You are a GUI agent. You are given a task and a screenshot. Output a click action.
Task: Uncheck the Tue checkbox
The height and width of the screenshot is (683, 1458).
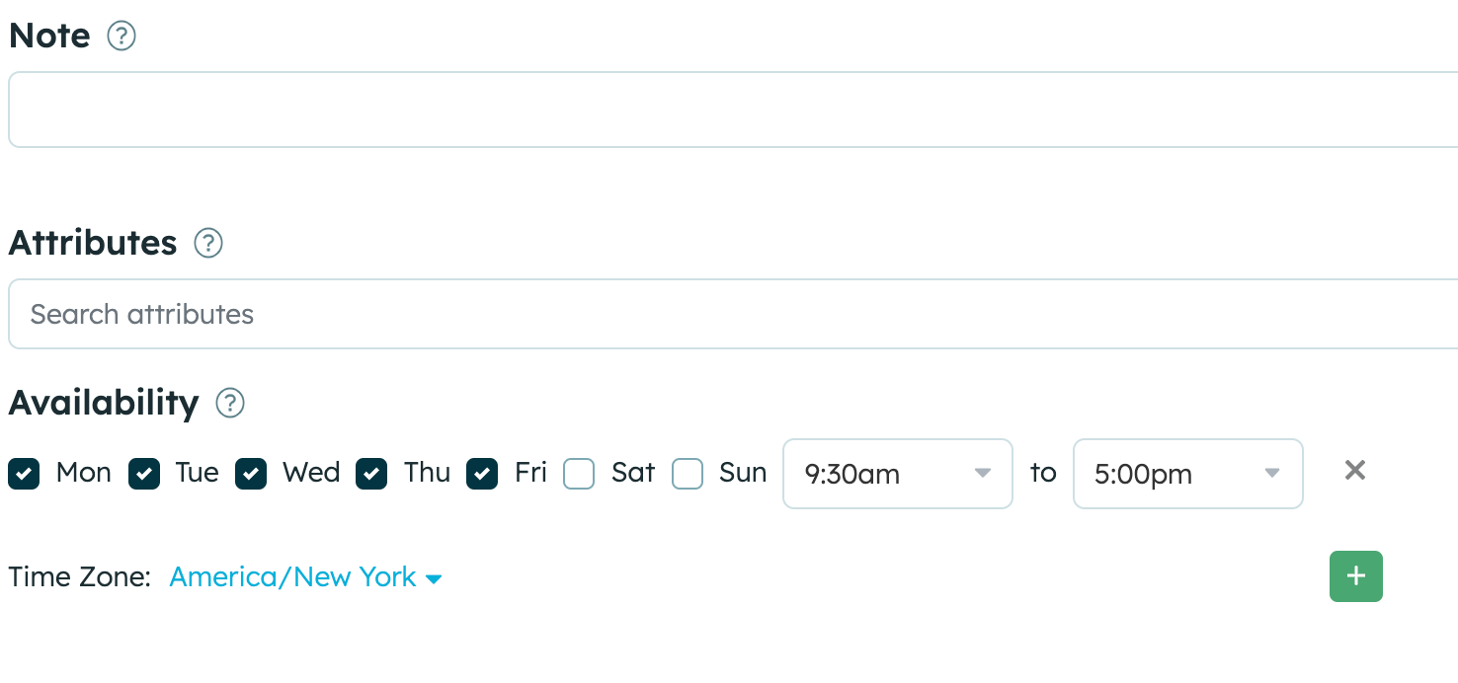[144, 474]
